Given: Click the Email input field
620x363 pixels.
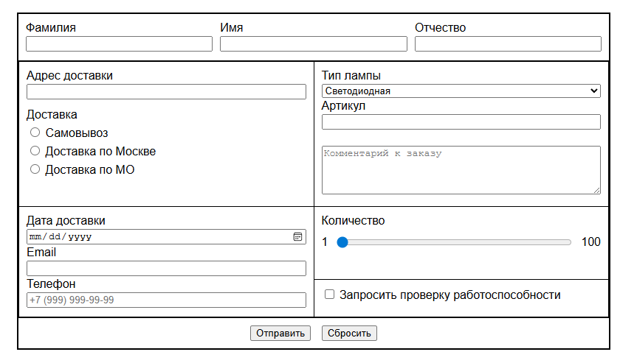Looking at the screenshot, I should click(x=166, y=268).
